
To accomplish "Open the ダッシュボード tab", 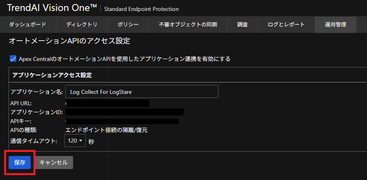I will point(28,24).
